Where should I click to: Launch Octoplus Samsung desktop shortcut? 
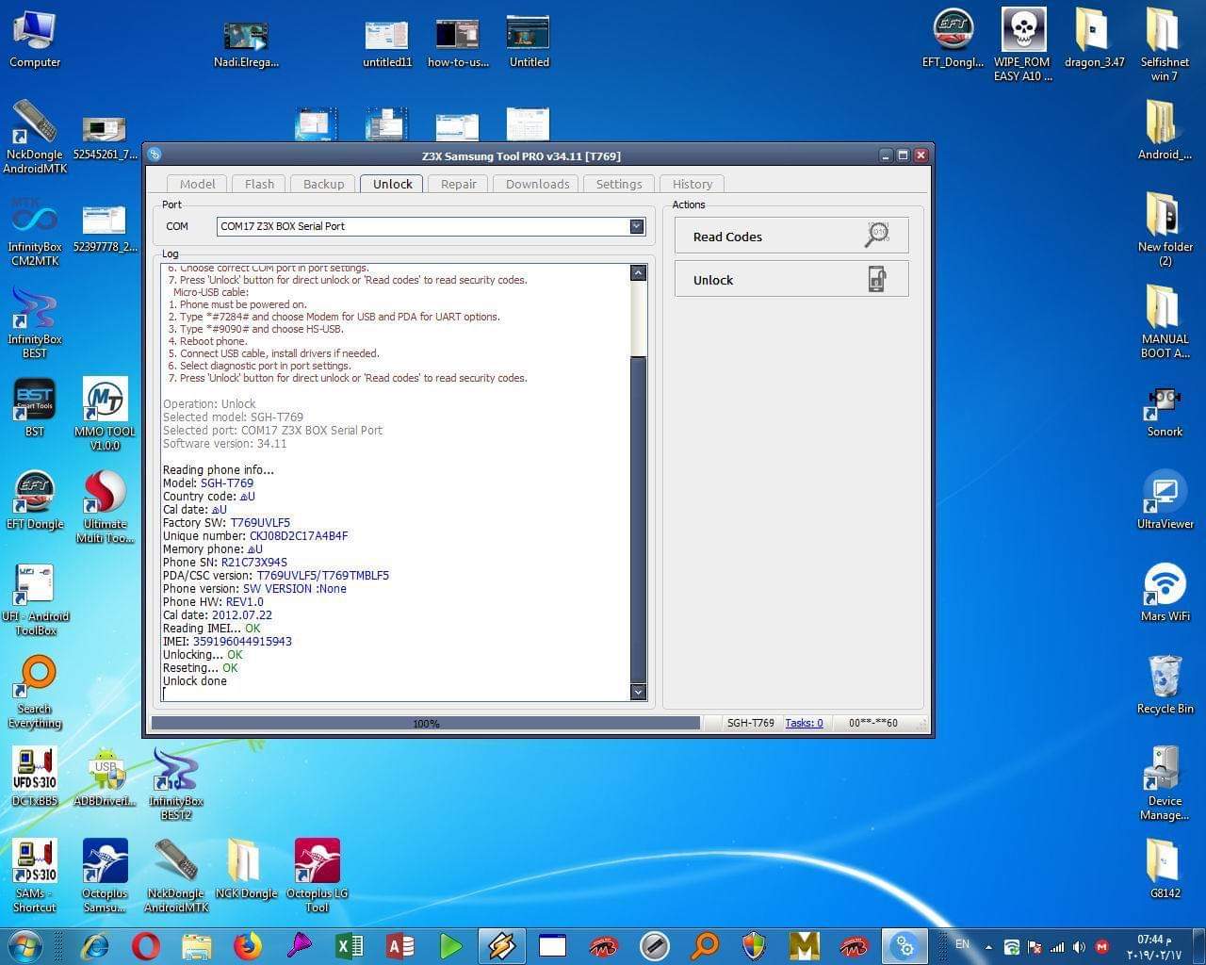coord(105,875)
